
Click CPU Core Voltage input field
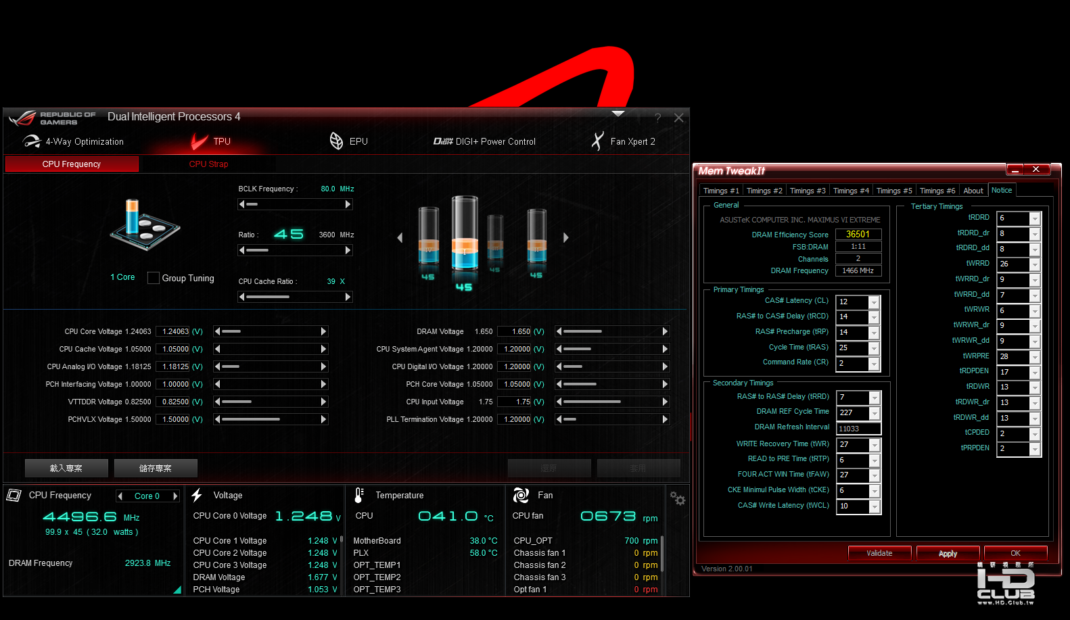click(173, 331)
